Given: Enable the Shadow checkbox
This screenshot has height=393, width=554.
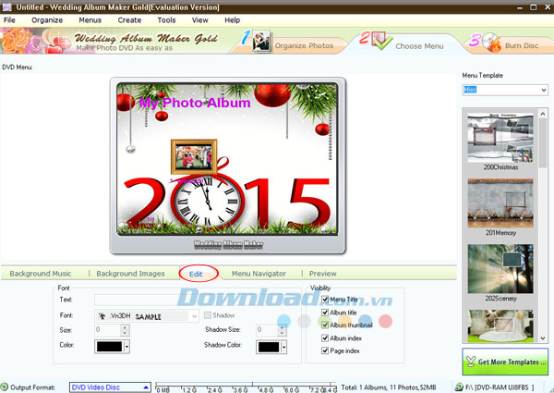Looking at the screenshot, I should click(208, 315).
